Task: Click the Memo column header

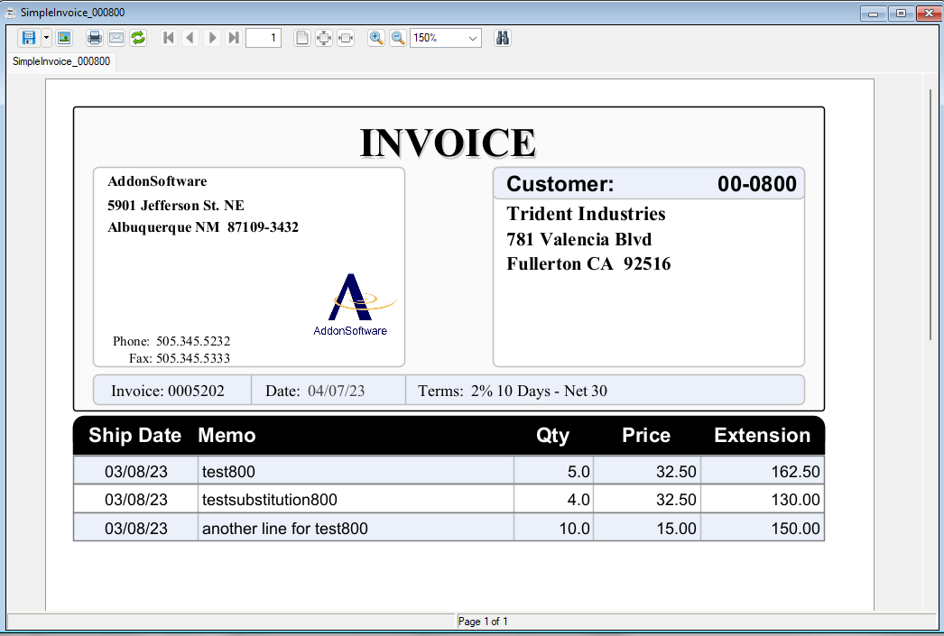Action: [227, 435]
